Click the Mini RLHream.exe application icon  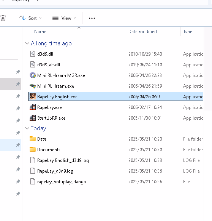pyautogui.click(x=33, y=86)
